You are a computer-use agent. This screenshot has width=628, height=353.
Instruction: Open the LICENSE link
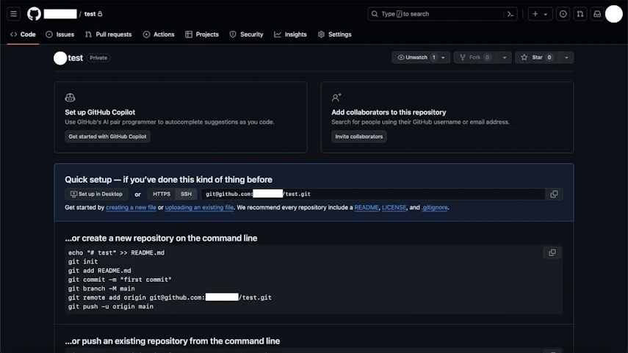click(394, 207)
